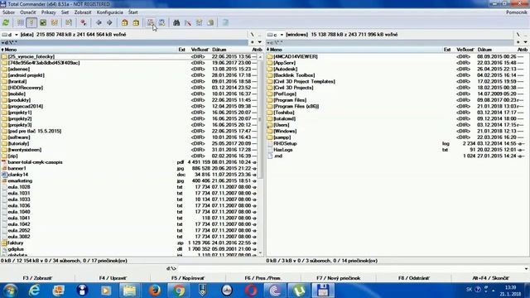
Task: Open synchronize directories icon
Action: pyautogui.click(x=199, y=22)
